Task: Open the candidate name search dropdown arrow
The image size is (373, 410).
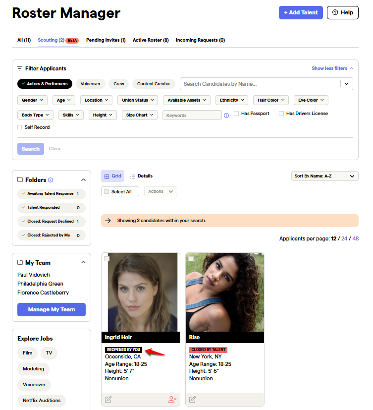Action: (347, 84)
